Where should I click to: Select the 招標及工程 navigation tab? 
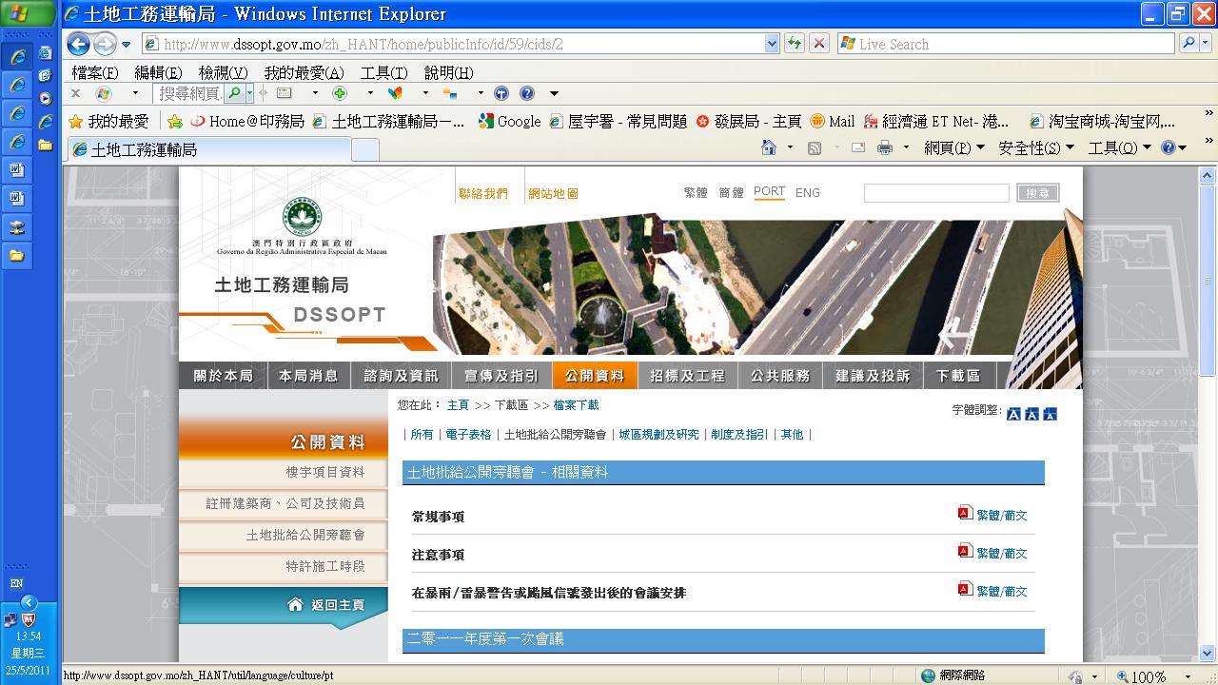click(x=687, y=376)
